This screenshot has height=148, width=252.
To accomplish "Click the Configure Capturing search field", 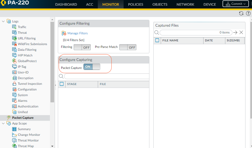I will (x=107, y=76).
